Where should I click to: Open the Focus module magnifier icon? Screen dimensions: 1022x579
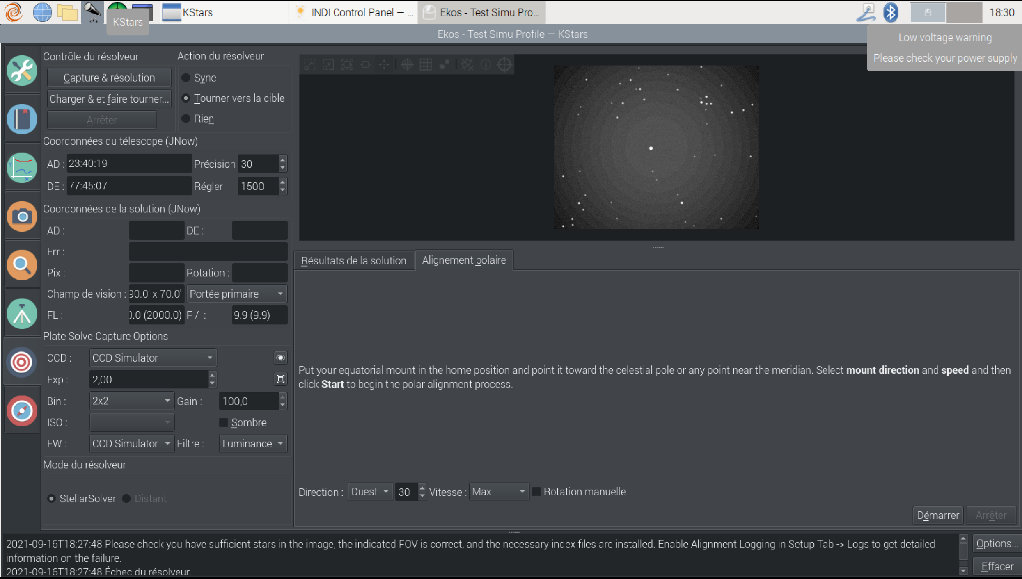click(x=22, y=265)
